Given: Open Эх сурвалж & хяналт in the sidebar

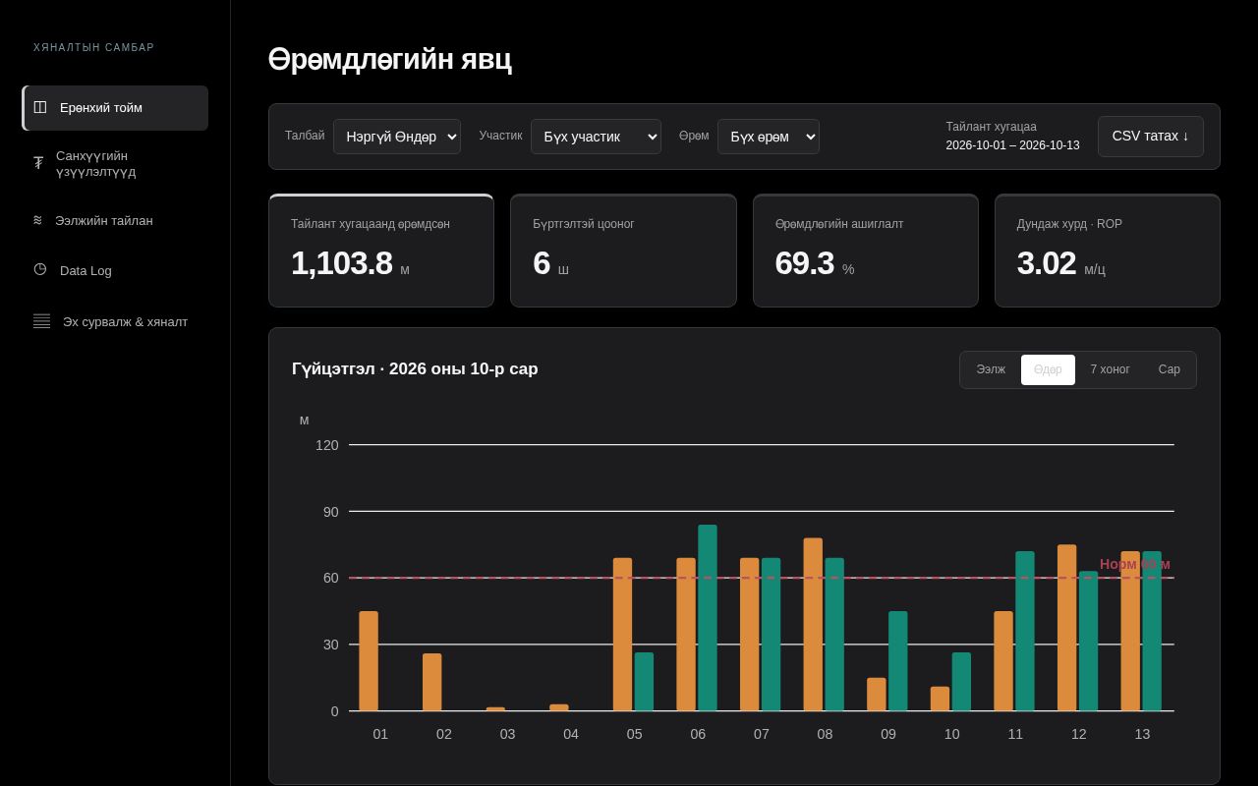Looking at the screenshot, I should [116, 322].
